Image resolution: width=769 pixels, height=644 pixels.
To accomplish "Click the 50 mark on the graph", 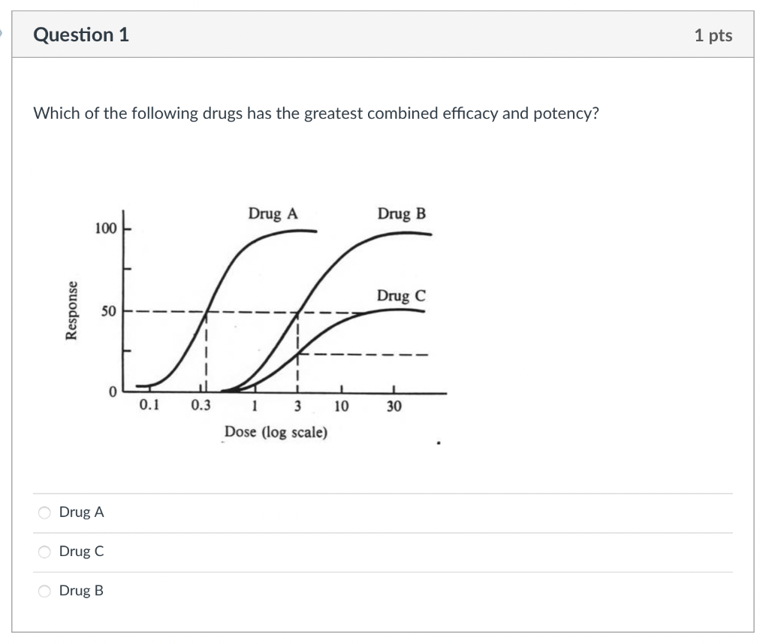I will pyautogui.click(x=110, y=311).
